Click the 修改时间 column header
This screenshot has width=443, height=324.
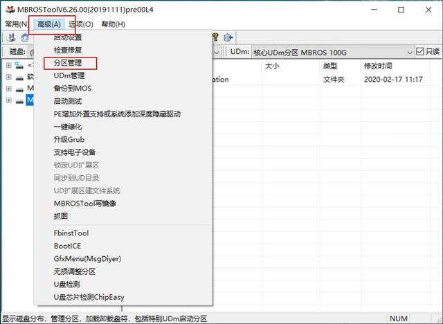pos(378,66)
